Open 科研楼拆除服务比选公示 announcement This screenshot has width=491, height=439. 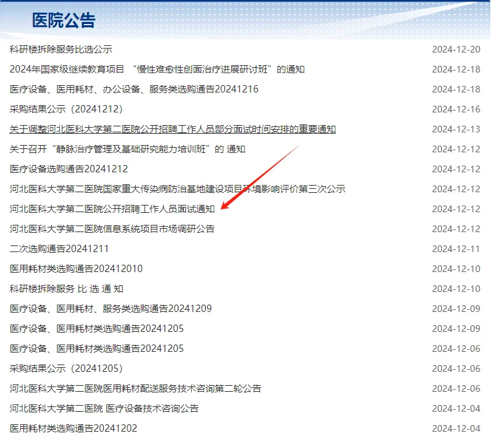[61, 49]
